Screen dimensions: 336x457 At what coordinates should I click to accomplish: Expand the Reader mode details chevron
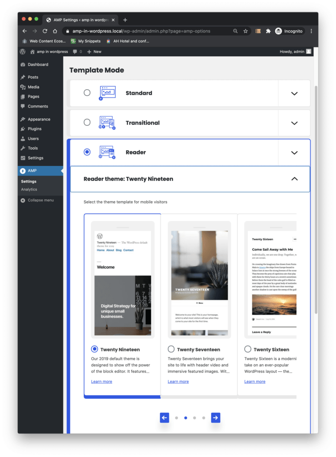(295, 153)
